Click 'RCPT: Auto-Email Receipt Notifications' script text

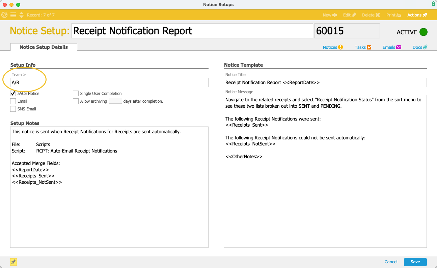pos(77,151)
